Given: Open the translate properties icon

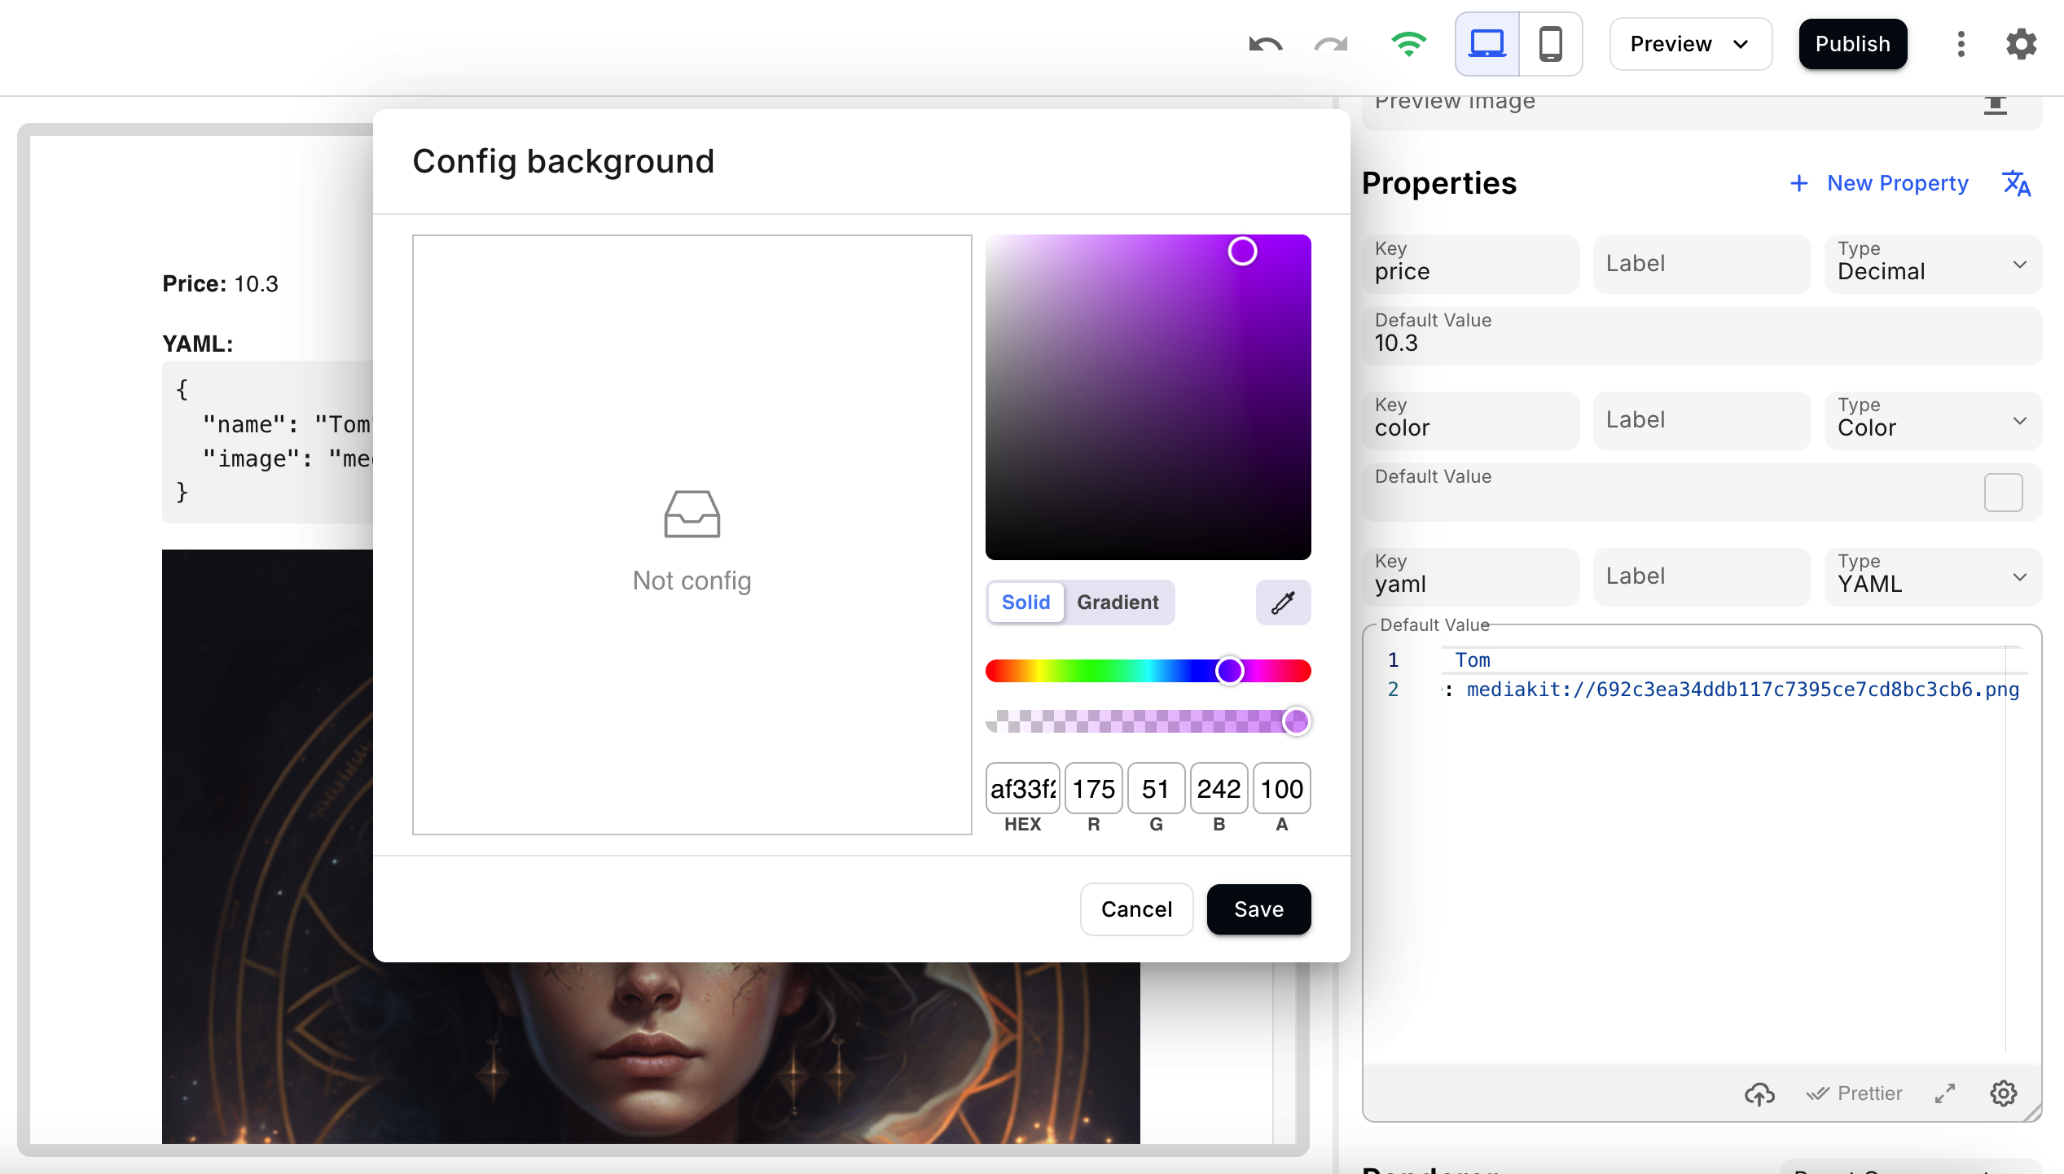Looking at the screenshot, I should pyautogui.click(x=2017, y=183).
